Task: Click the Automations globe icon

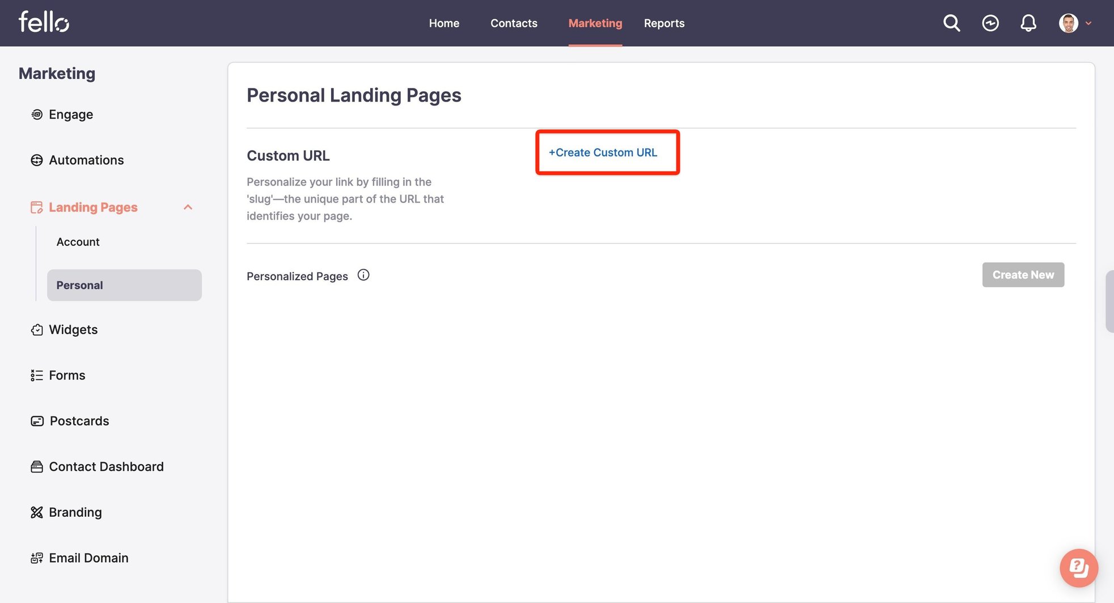Action: point(36,159)
